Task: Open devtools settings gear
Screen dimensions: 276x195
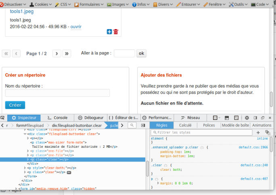Action: pos(247,117)
